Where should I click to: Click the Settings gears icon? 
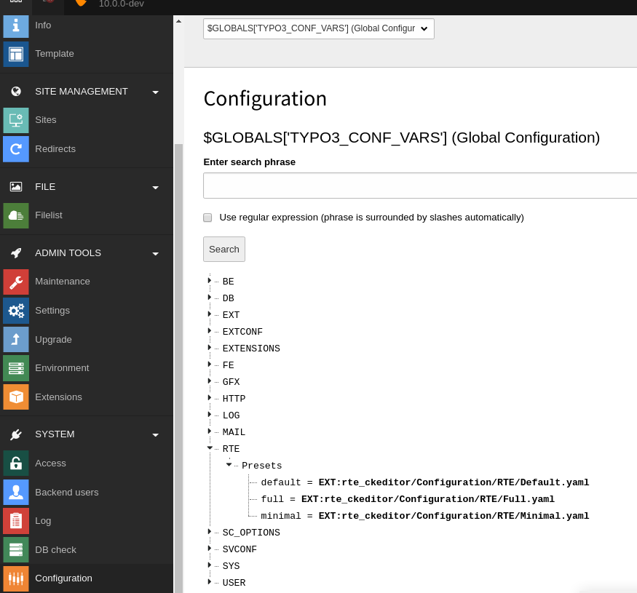[16, 311]
